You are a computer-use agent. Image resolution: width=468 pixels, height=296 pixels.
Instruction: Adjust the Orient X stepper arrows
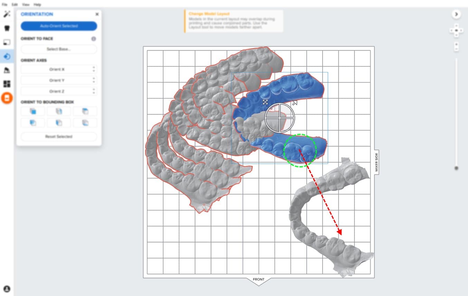94,69
